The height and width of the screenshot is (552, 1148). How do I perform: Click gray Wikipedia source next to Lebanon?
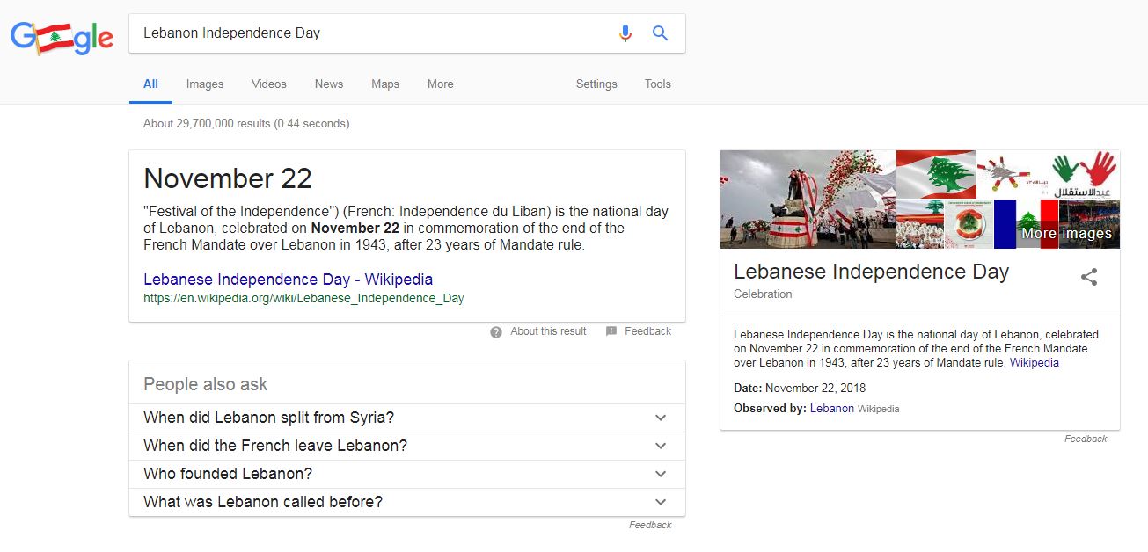[879, 409]
